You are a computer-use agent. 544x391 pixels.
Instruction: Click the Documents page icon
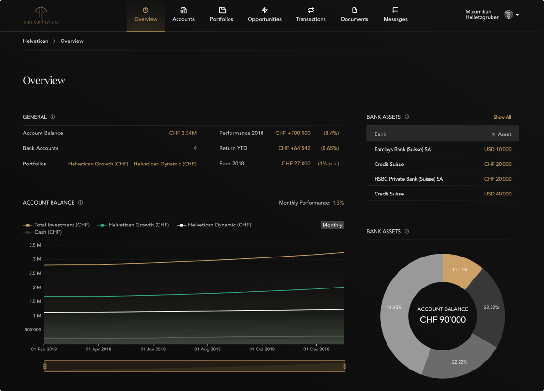354,9
